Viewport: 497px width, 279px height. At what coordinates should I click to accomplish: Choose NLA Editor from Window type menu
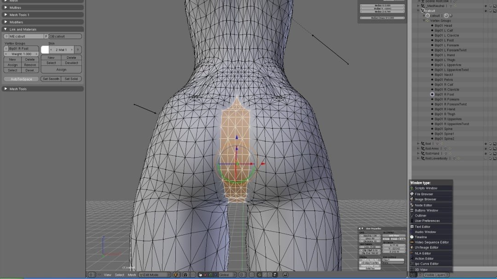click(x=422, y=253)
